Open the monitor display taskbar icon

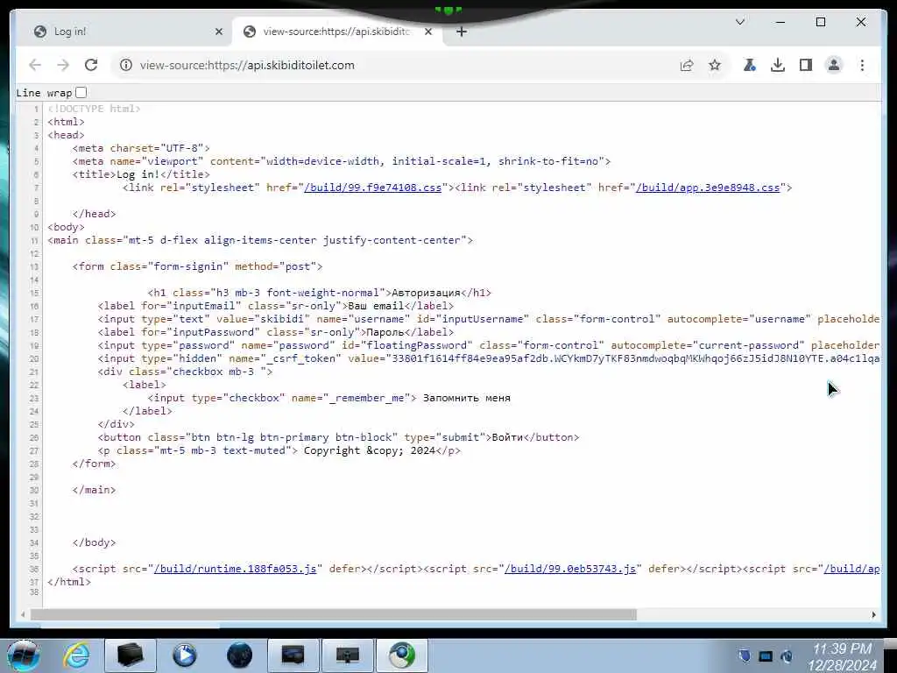coord(347,655)
